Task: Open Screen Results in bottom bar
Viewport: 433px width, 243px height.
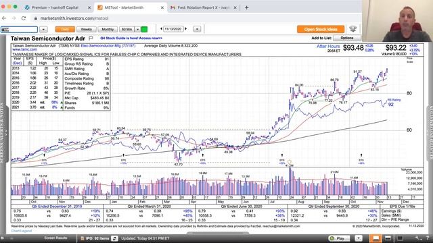Action: tap(55, 238)
